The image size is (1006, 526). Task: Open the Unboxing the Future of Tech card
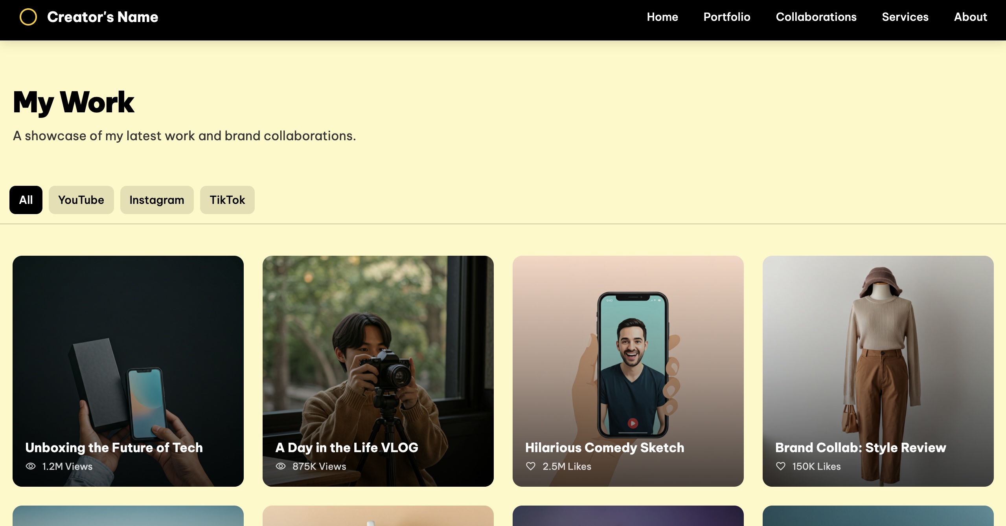point(128,371)
